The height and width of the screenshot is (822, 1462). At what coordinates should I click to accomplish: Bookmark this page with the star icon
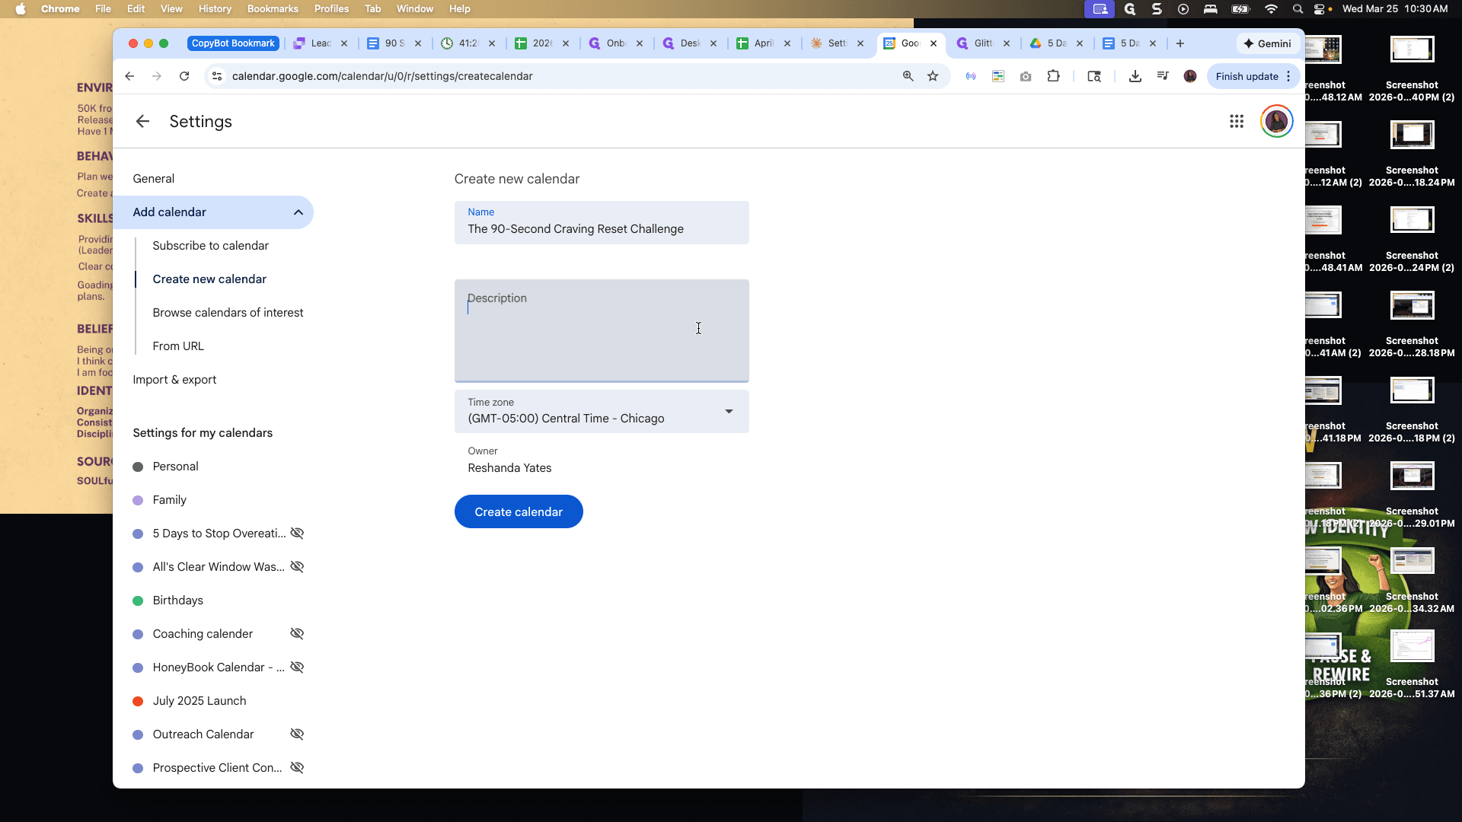click(x=933, y=76)
